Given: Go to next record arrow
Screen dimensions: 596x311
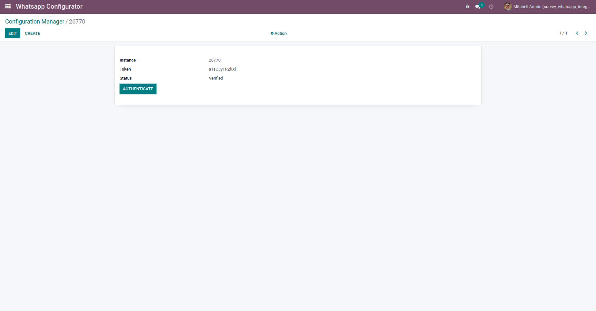Looking at the screenshot, I should tap(586, 33).
